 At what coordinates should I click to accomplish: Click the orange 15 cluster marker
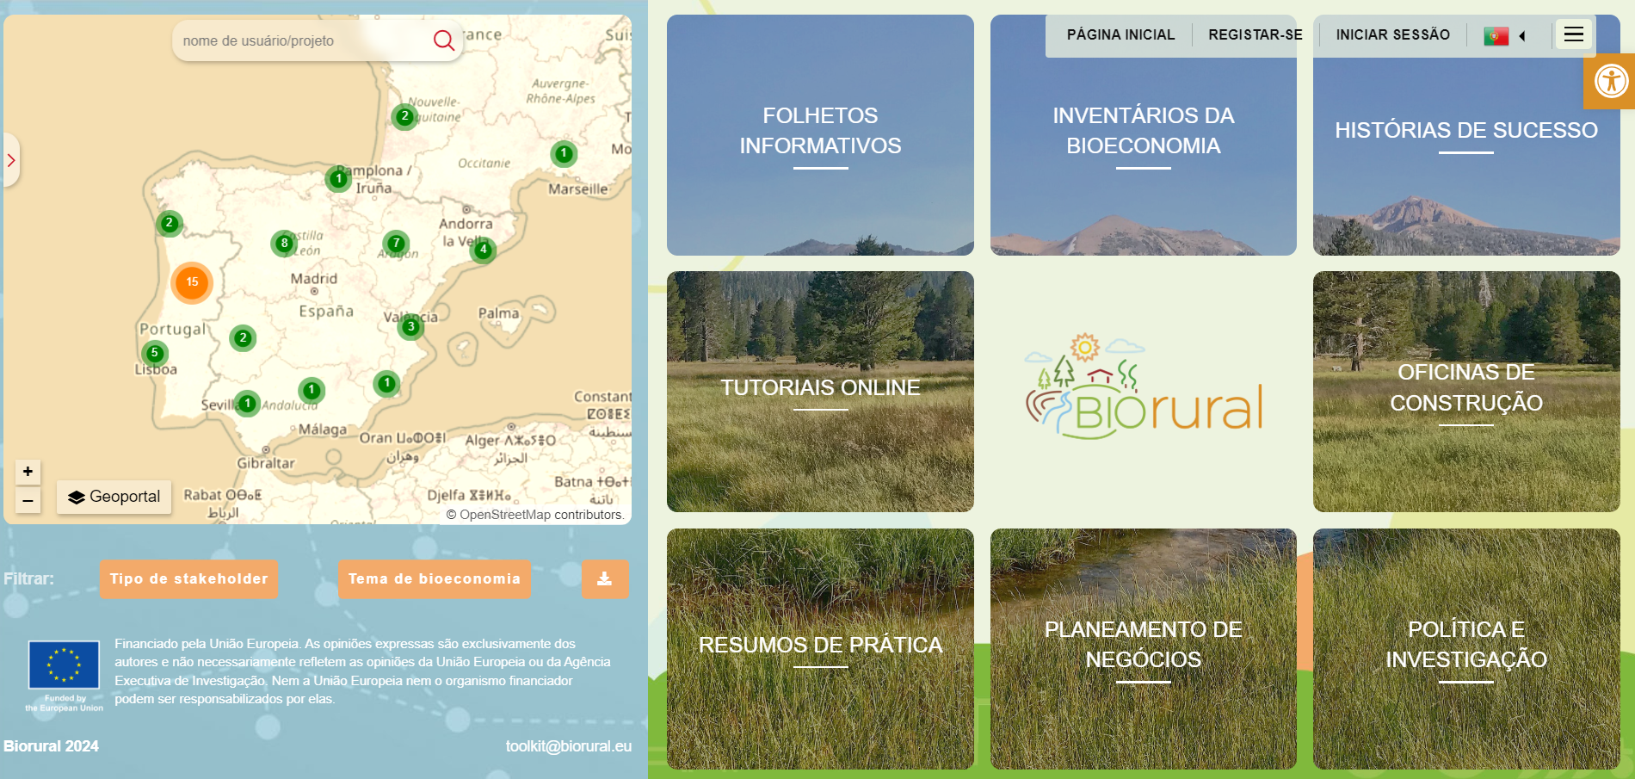coord(192,282)
